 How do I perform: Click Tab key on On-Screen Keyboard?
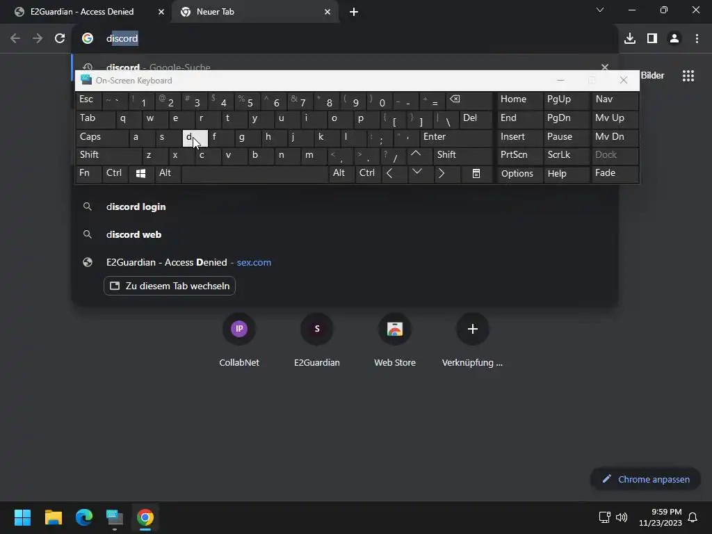pyautogui.click(x=95, y=119)
